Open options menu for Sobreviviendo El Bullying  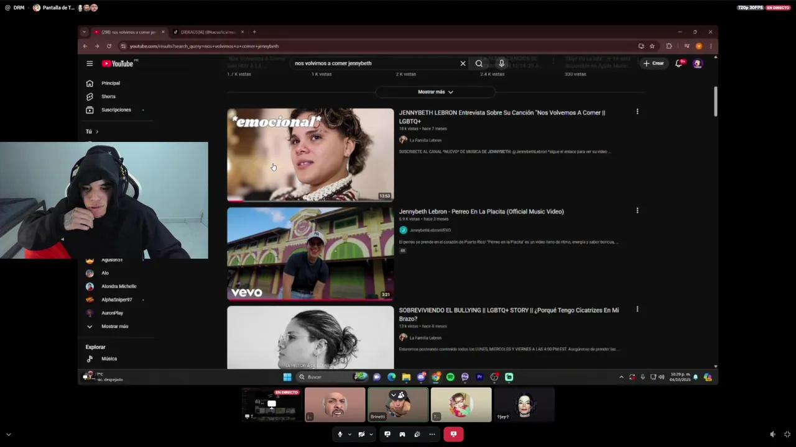(x=637, y=309)
